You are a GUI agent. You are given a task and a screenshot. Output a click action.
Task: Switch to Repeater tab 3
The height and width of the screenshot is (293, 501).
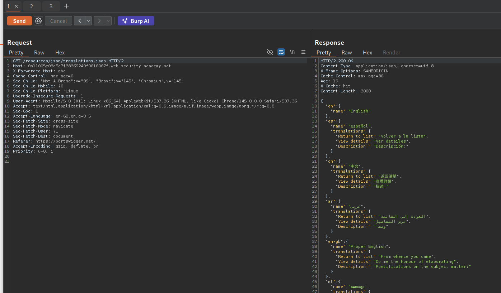(51, 6)
